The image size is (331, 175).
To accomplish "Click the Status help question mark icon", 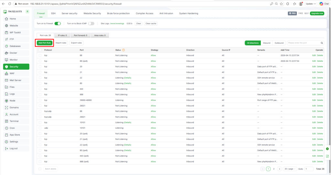I will (x=123, y=50).
